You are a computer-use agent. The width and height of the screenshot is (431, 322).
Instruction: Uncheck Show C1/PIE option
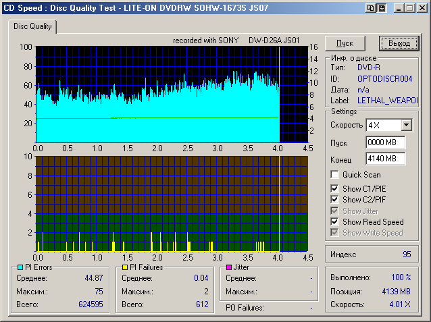[334, 188]
